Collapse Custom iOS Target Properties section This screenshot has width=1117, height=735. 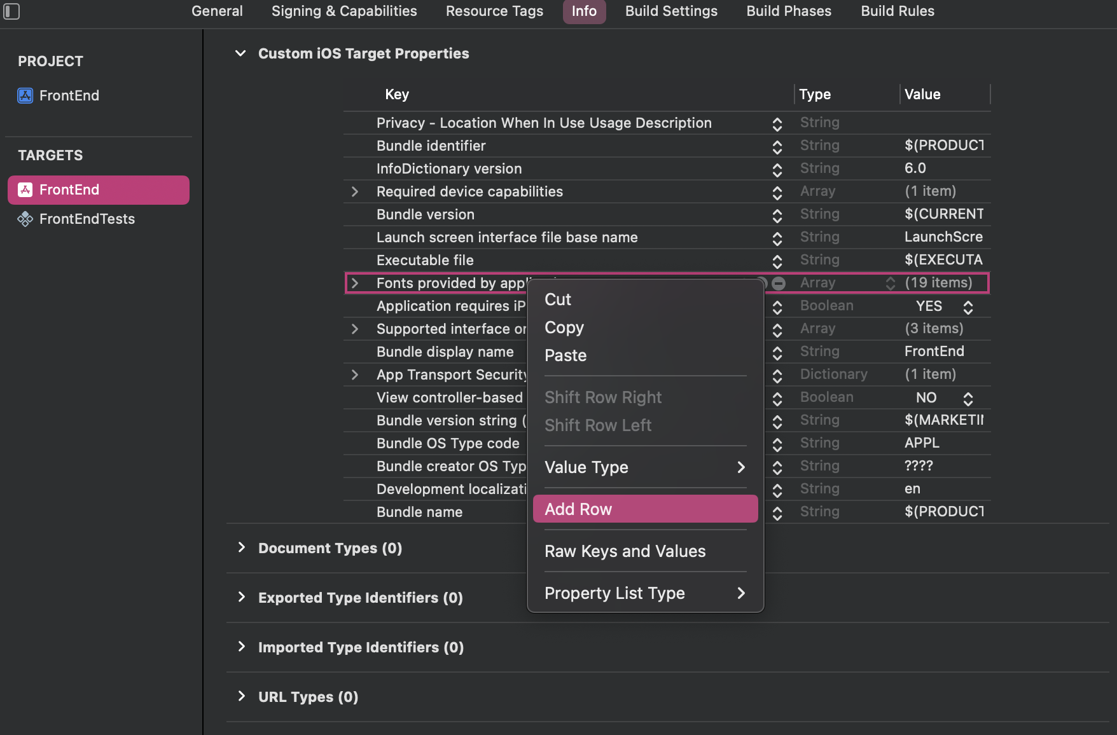[240, 53]
